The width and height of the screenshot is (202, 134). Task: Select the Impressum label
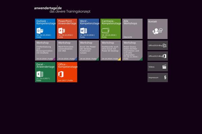153,78
